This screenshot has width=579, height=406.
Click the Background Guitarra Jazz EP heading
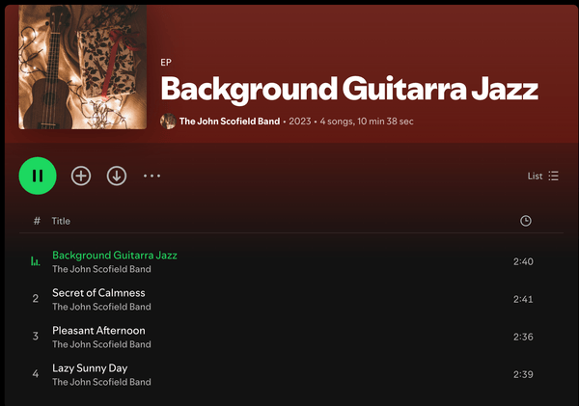click(348, 89)
